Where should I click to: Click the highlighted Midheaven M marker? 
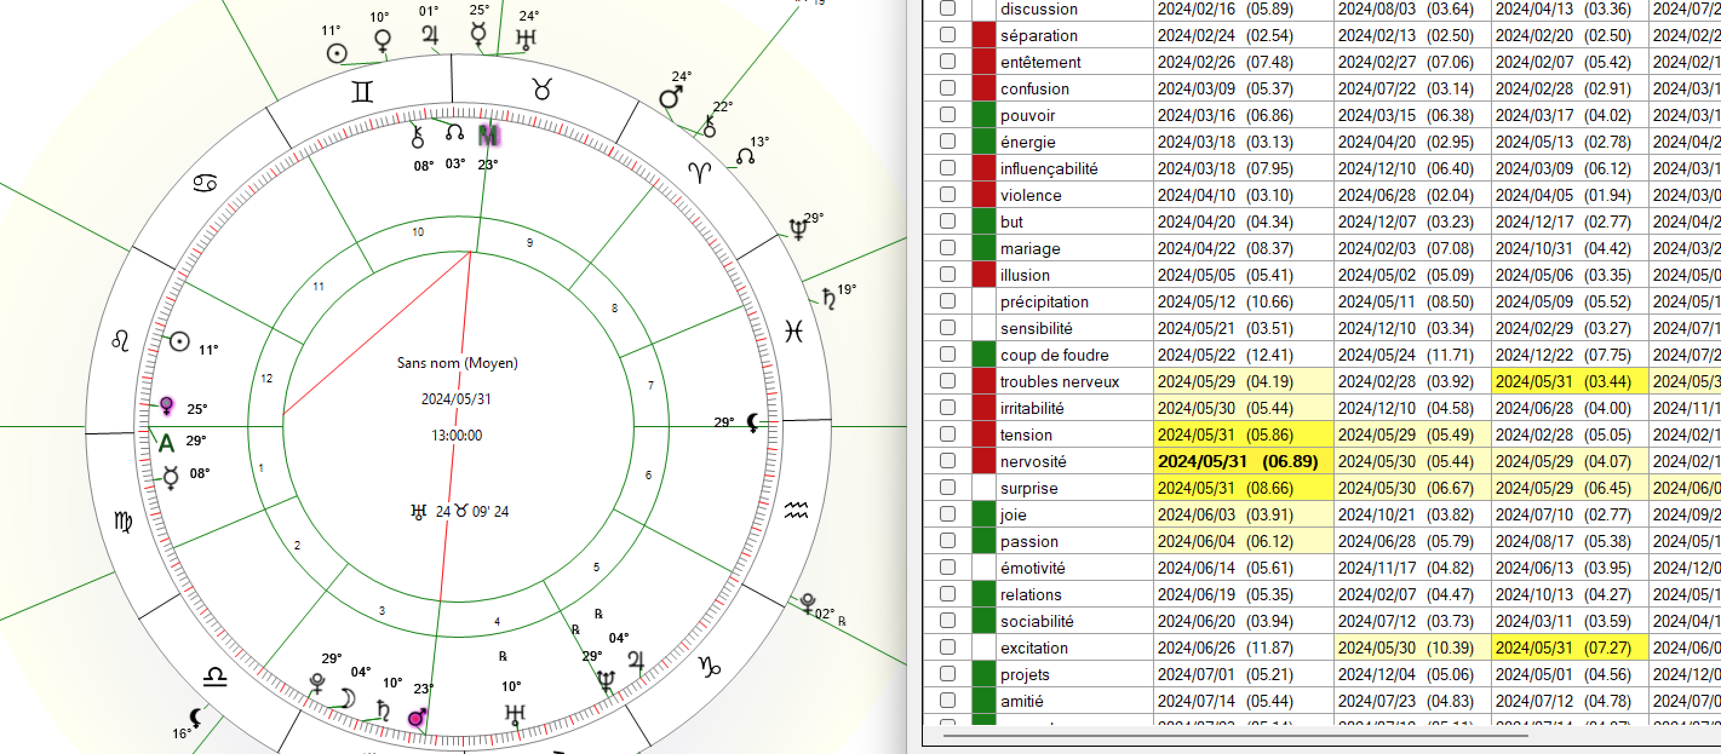pos(488,136)
